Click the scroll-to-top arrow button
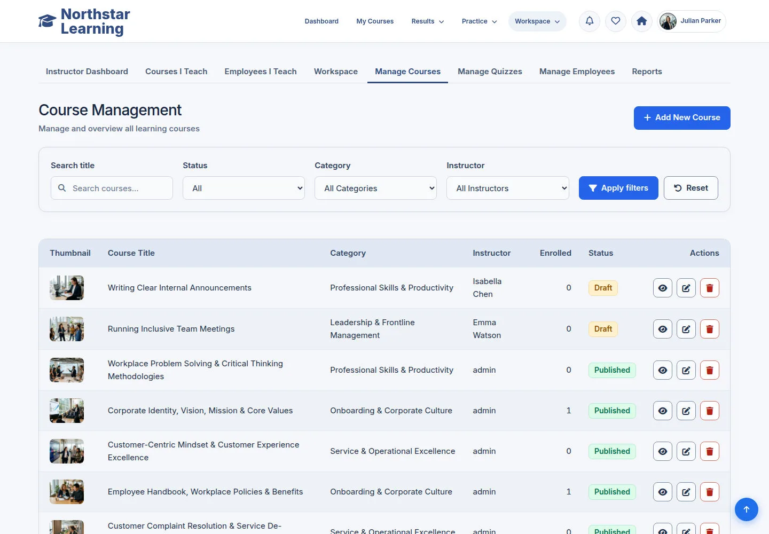The image size is (769, 534). pos(747,509)
